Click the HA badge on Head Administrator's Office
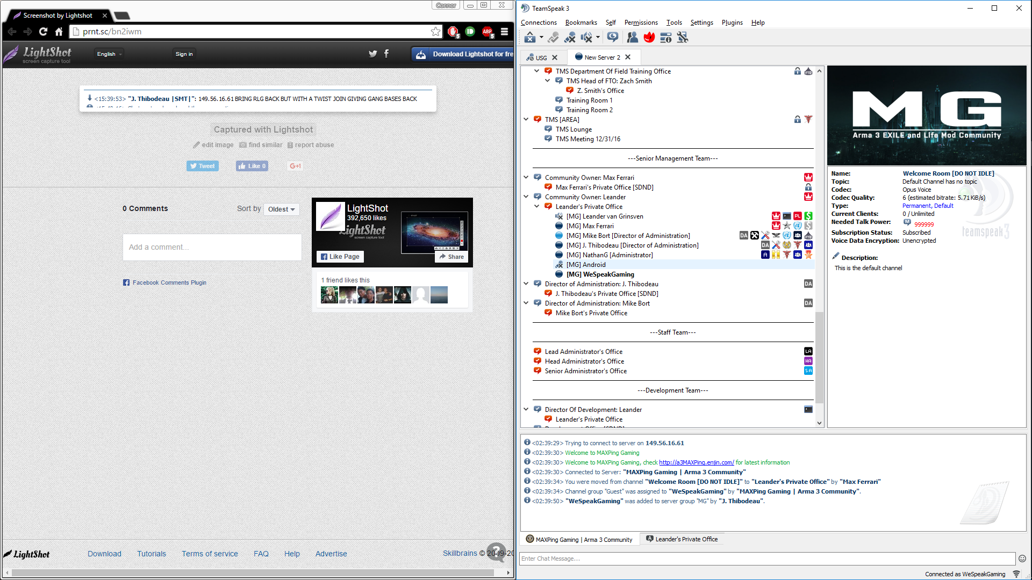Viewport: 1032px width, 580px height. coord(808,361)
